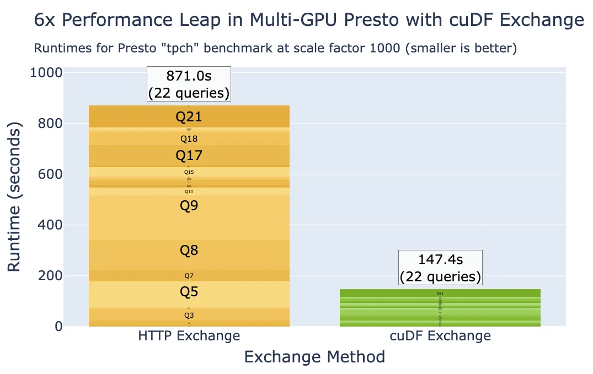The height and width of the screenshot is (374, 593).
Task: Click the tpch benchmark subtitle text
Action: point(275,49)
